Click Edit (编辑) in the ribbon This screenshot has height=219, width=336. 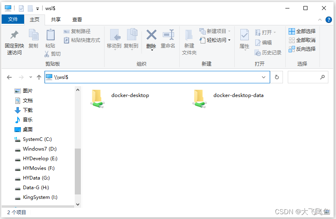tap(263, 43)
